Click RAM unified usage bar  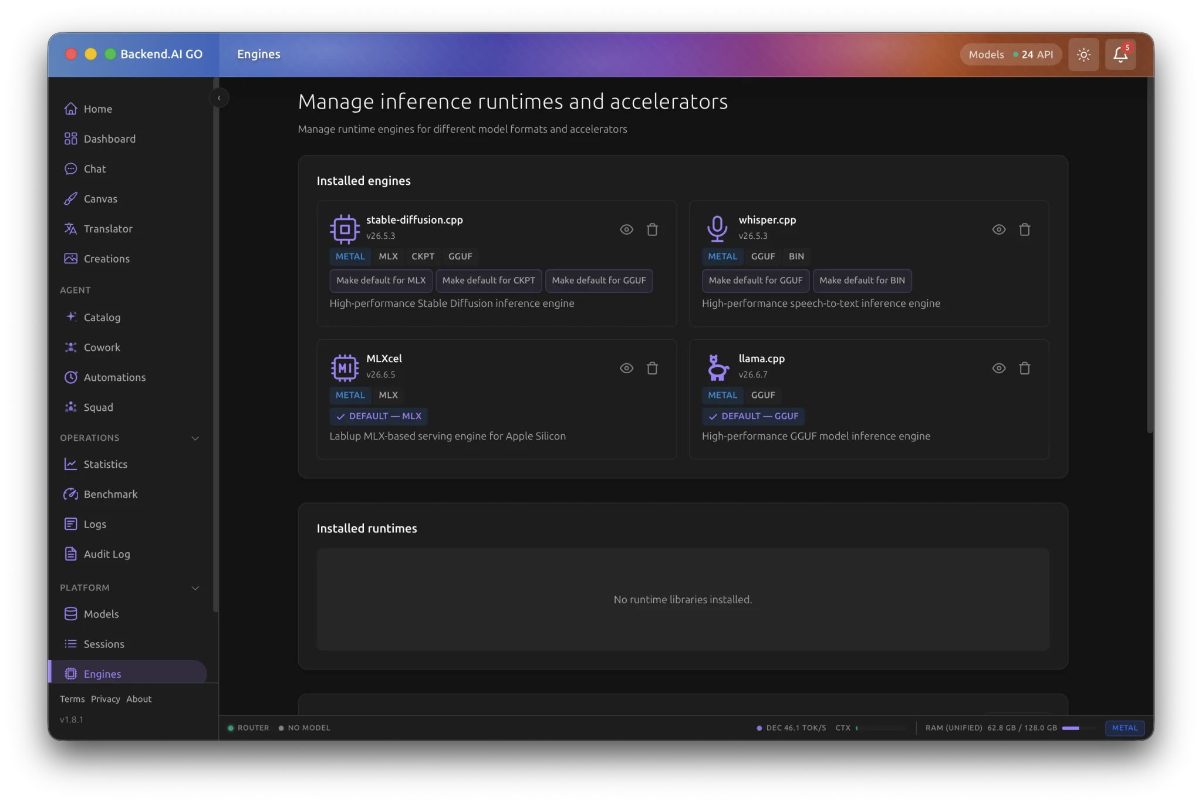(1079, 728)
